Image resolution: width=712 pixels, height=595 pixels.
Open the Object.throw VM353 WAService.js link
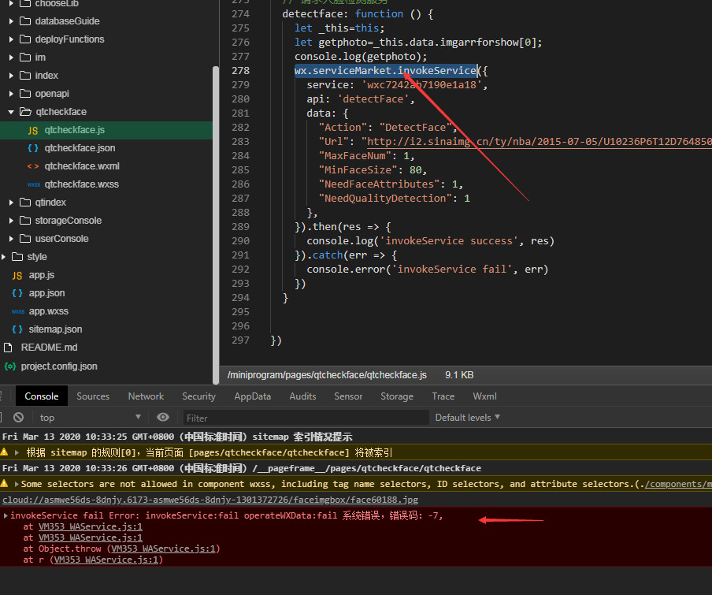(164, 549)
